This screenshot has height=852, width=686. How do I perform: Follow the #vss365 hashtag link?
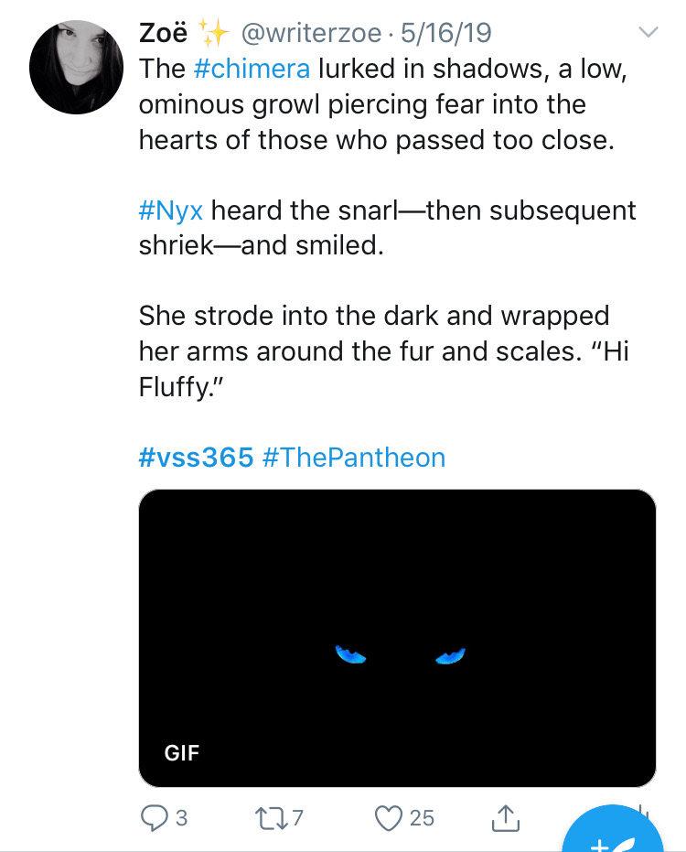click(196, 457)
